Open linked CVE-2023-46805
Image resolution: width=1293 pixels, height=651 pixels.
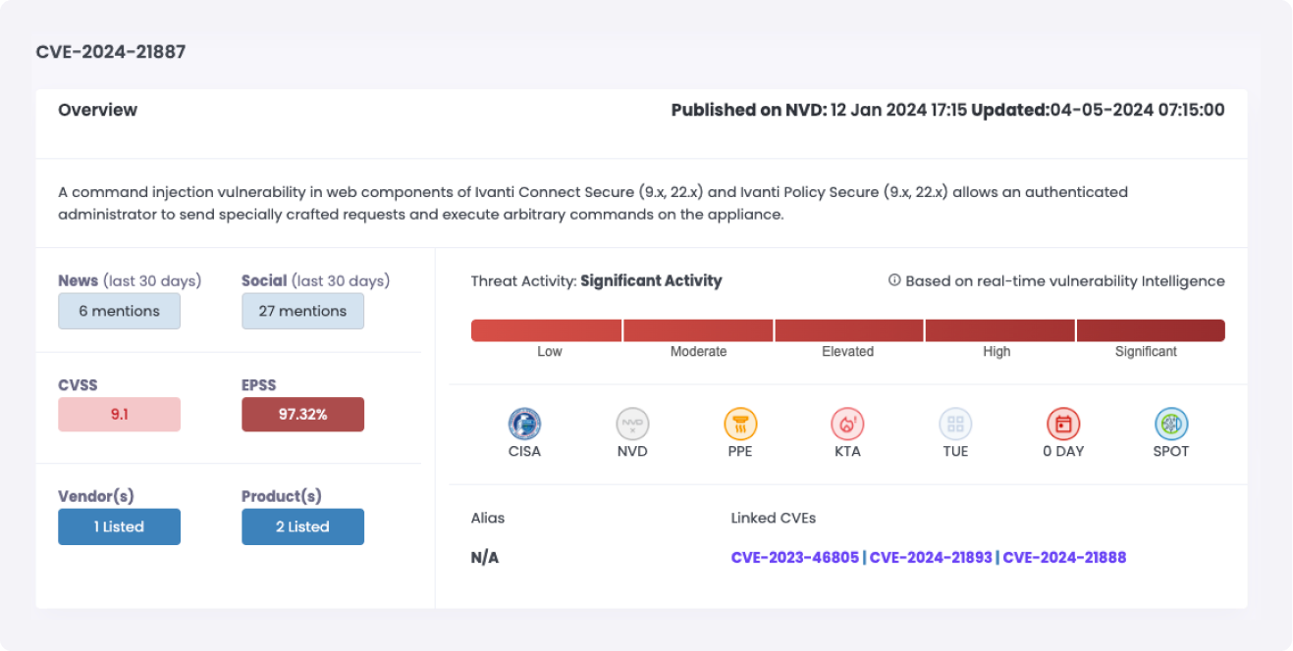794,557
